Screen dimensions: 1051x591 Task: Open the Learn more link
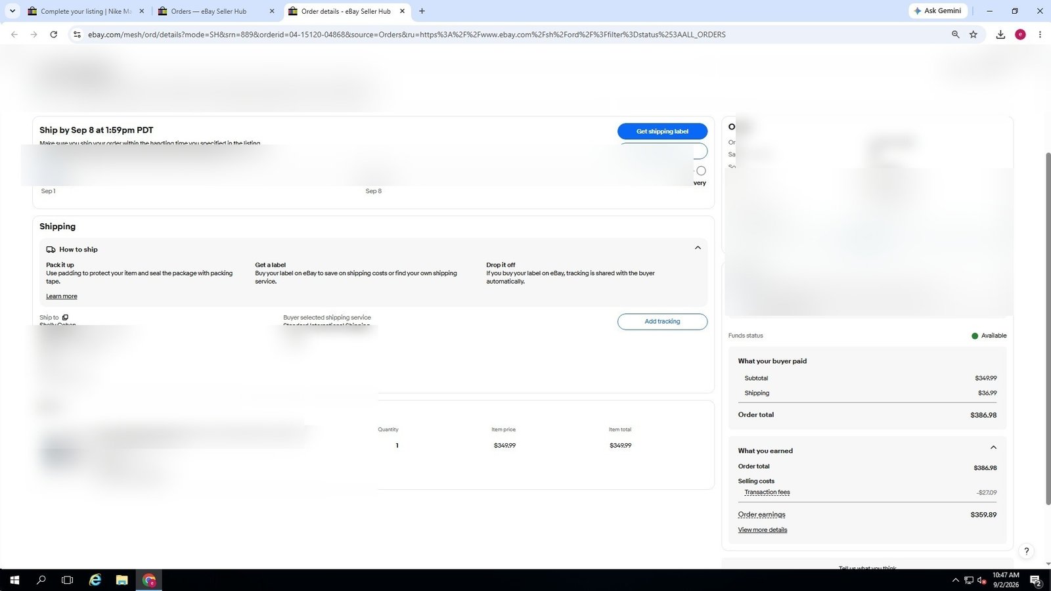62,296
